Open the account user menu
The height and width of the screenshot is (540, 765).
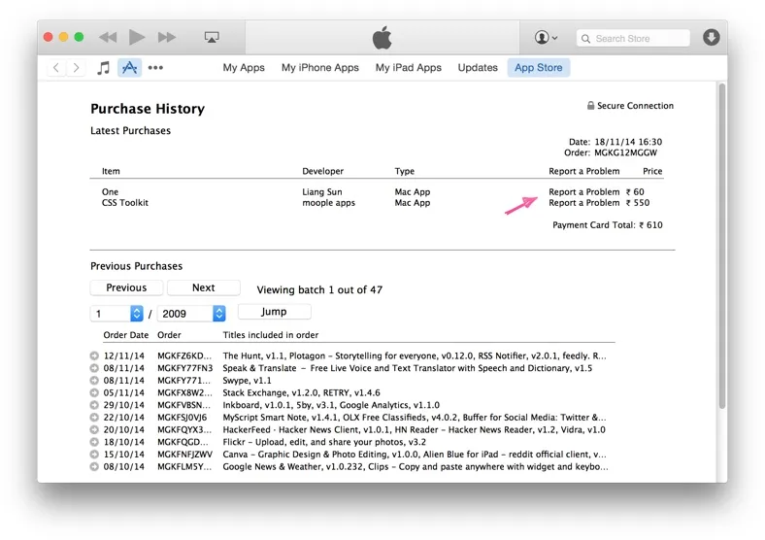(546, 37)
